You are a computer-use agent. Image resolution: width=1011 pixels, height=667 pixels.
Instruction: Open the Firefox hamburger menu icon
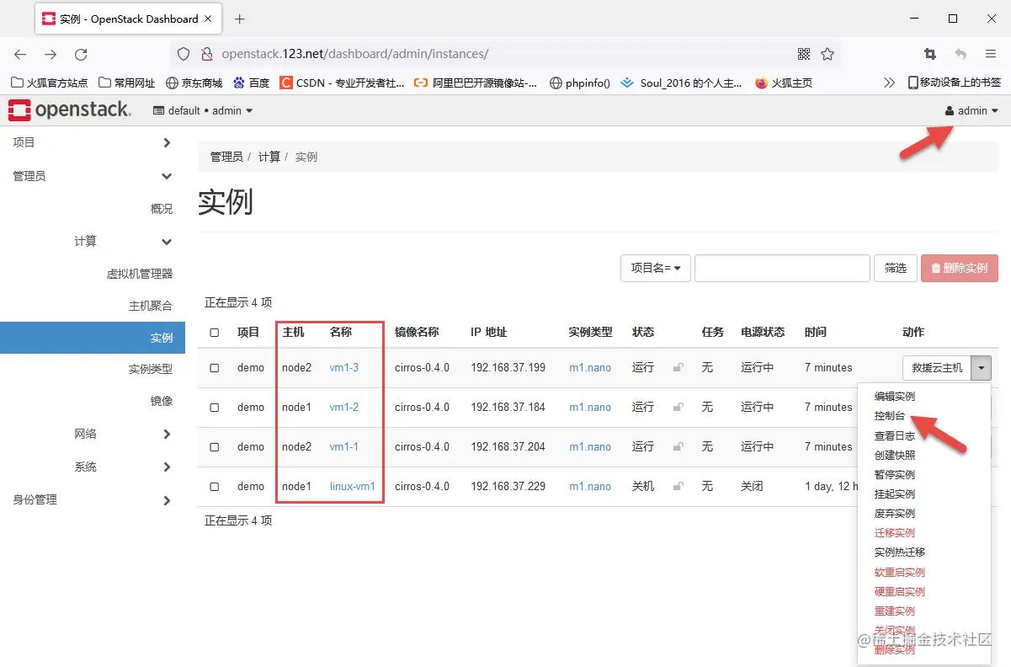990,53
